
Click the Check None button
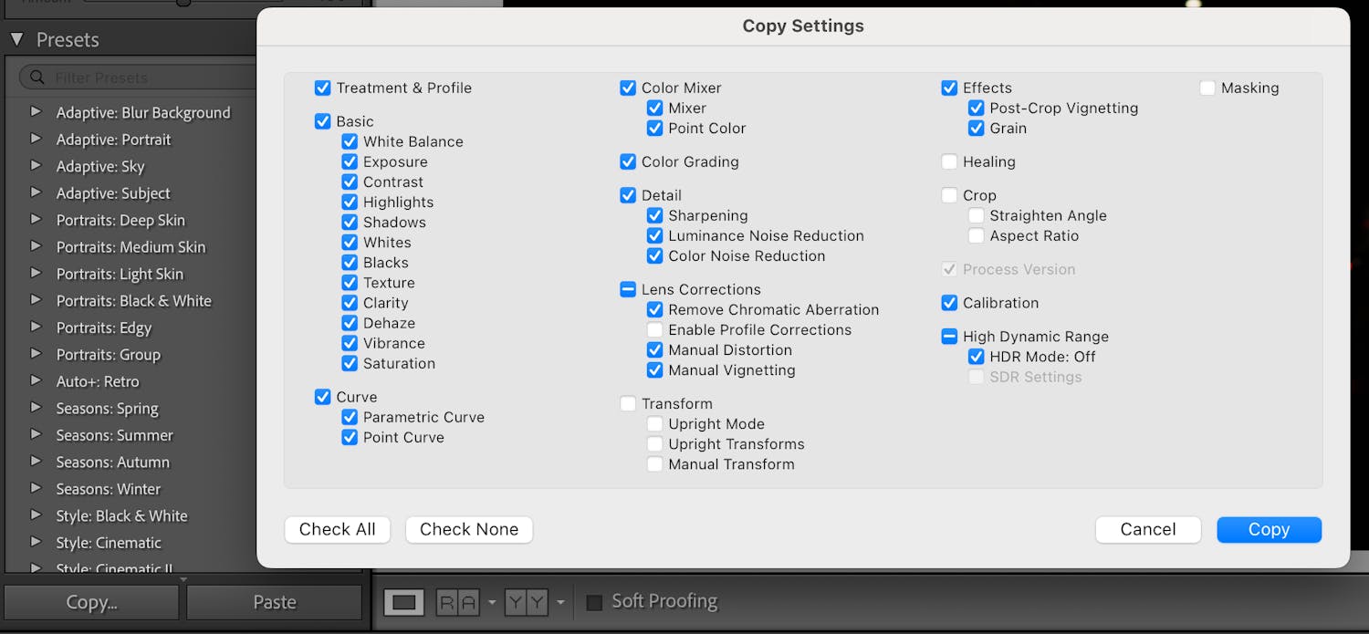click(469, 529)
